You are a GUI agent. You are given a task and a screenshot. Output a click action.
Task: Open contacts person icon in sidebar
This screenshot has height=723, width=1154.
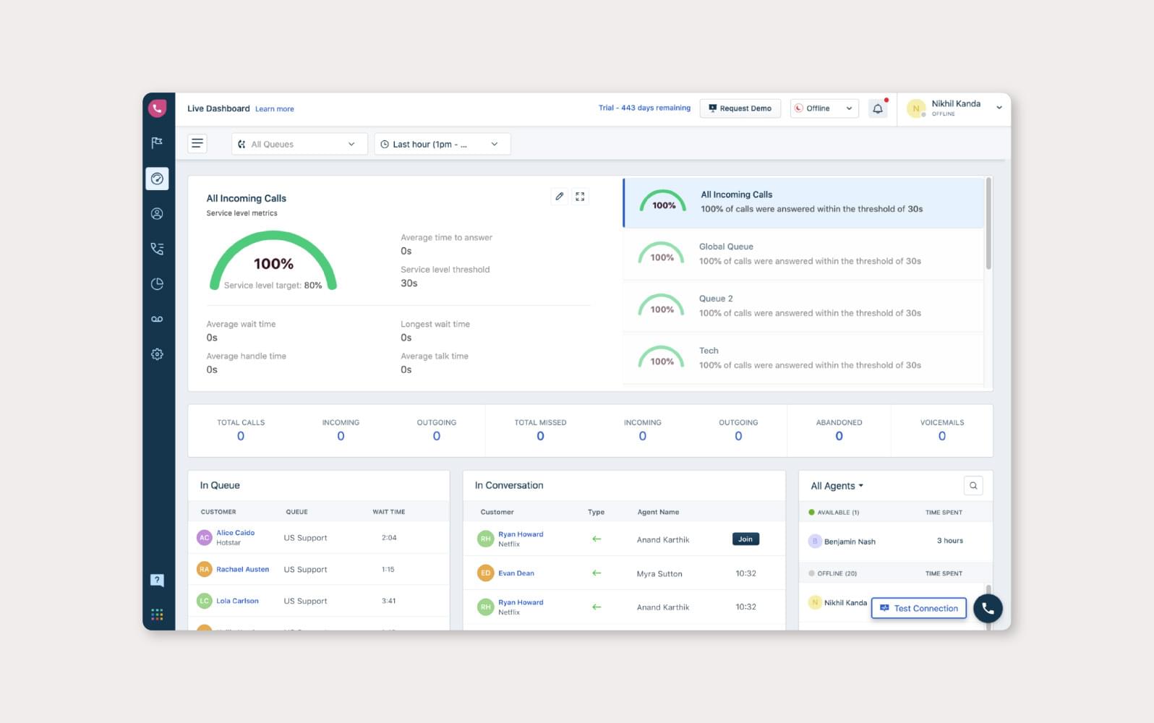click(157, 214)
